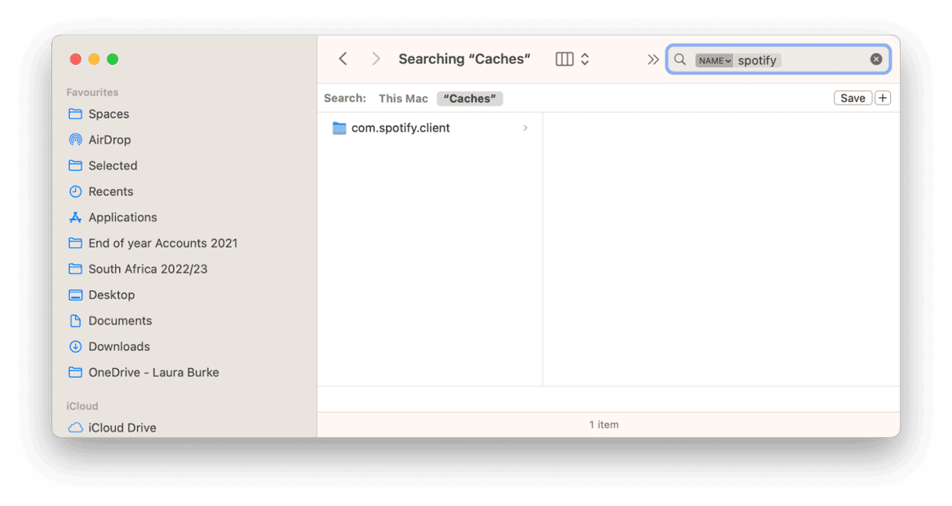Navigate back using the back arrow
952x506 pixels.
[343, 59]
